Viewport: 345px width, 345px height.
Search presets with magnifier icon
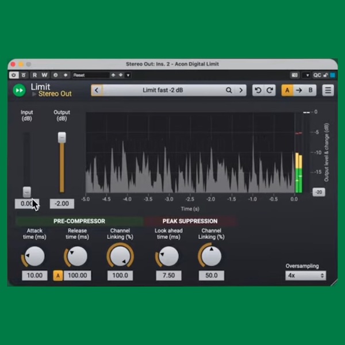tap(229, 90)
